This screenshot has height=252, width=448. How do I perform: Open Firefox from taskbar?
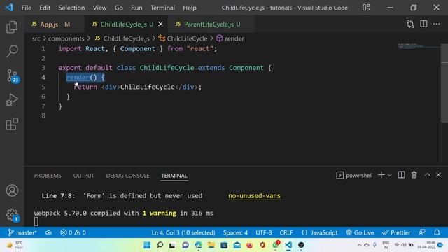[250, 245]
